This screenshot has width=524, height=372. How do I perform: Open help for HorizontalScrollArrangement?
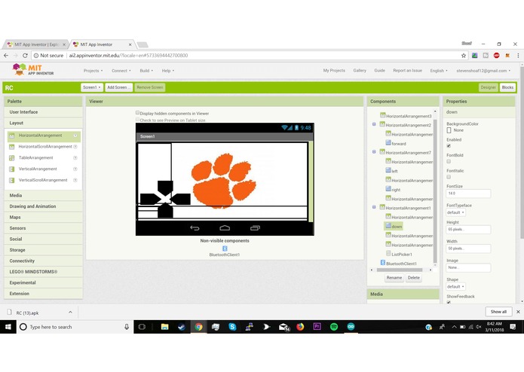click(x=75, y=146)
